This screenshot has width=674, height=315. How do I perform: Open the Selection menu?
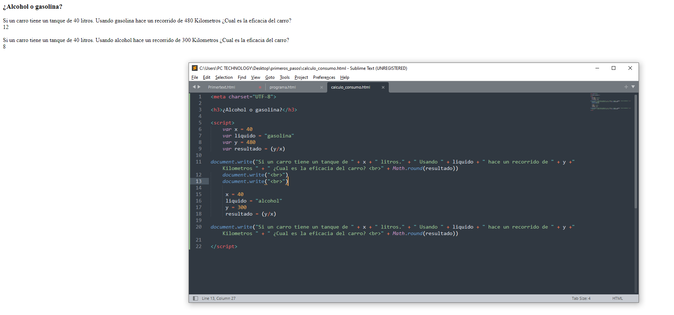224,77
